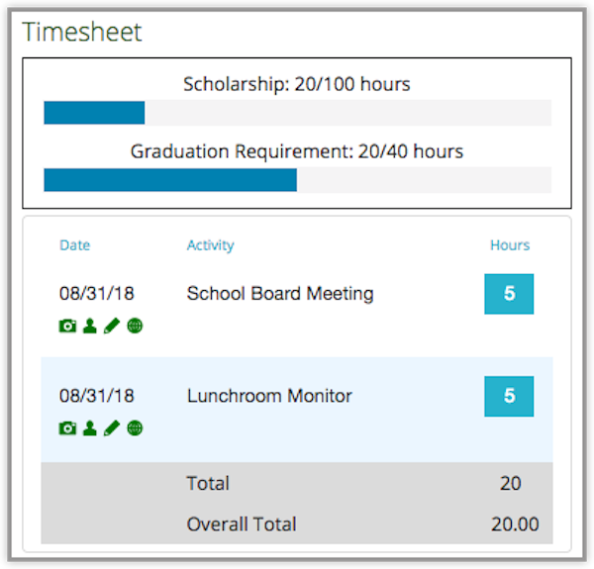Click camera icon for School Board Meeting
Viewport: 594px width, 569px height.
(67, 326)
